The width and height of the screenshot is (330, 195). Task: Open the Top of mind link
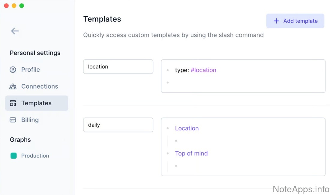click(x=191, y=153)
